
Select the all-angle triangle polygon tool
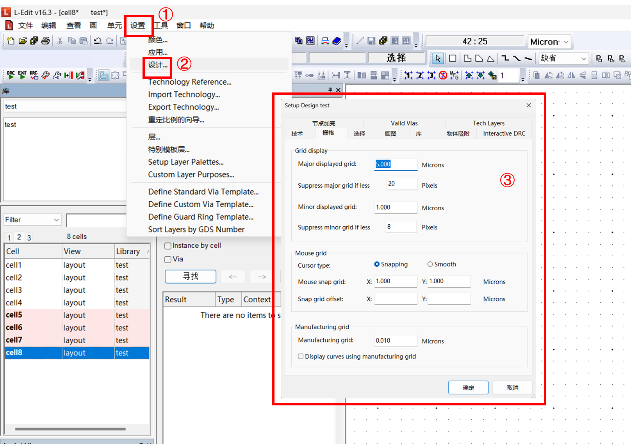pyautogui.click(x=491, y=59)
